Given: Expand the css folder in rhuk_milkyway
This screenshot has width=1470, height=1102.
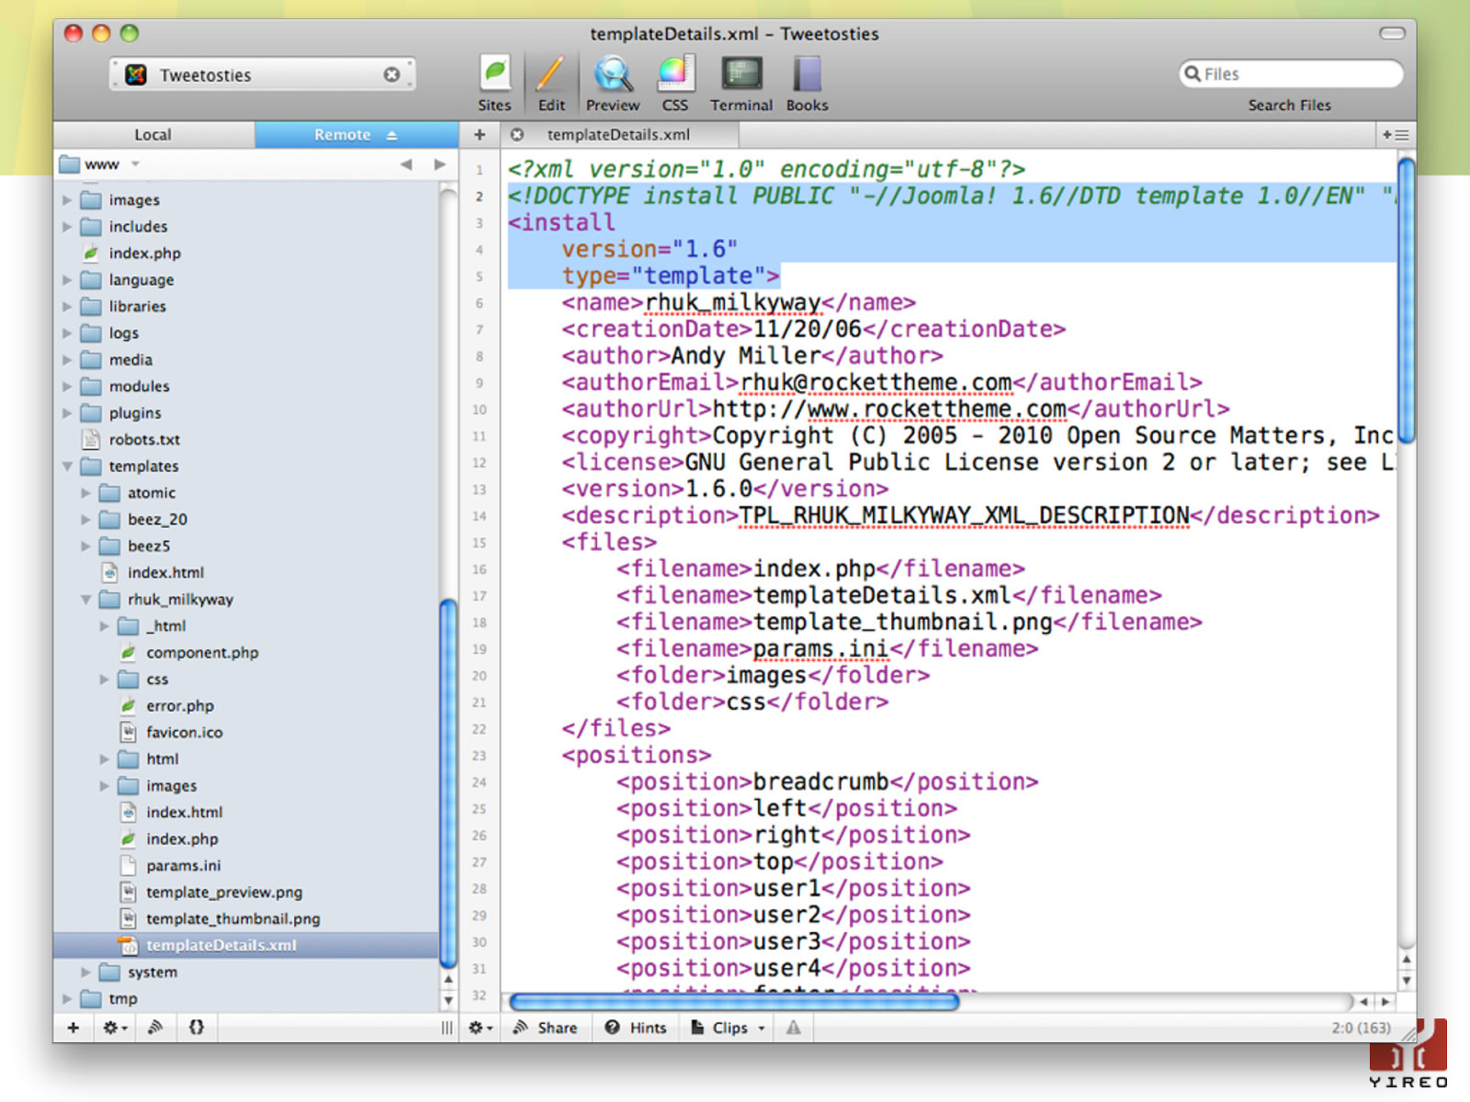Looking at the screenshot, I should coord(104,679).
